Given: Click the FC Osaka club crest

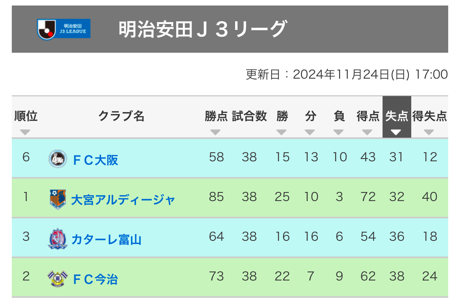Looking at the screenshot, I should 57,159.
